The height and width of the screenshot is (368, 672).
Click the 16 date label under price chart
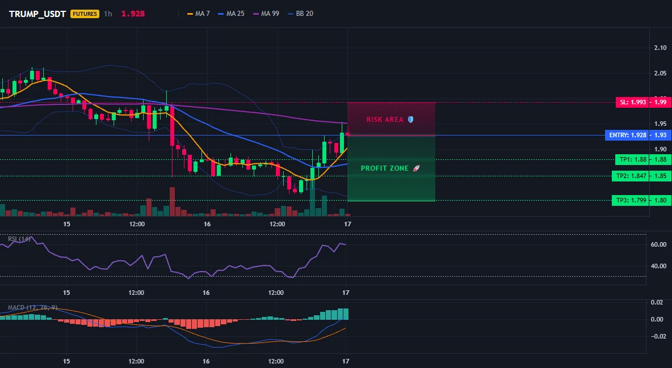click(207, 224)
